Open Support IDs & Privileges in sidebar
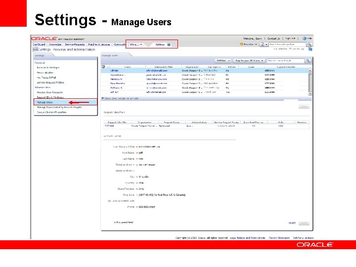The image size is (356, 267). click(x=50, y=97)
